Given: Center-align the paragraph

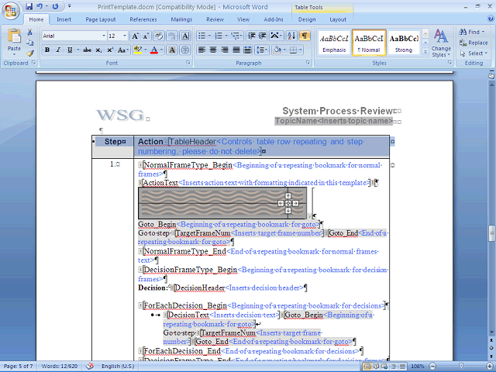Looking at the screenshot, I should 213,50.
